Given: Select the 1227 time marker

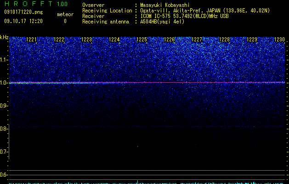Looking at the screenshot, I should pyautogui.click(x=197, y=40).
